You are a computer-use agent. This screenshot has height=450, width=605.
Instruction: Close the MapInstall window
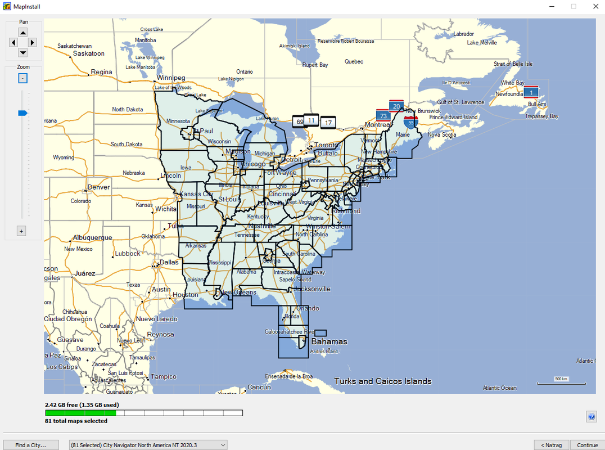595,7
